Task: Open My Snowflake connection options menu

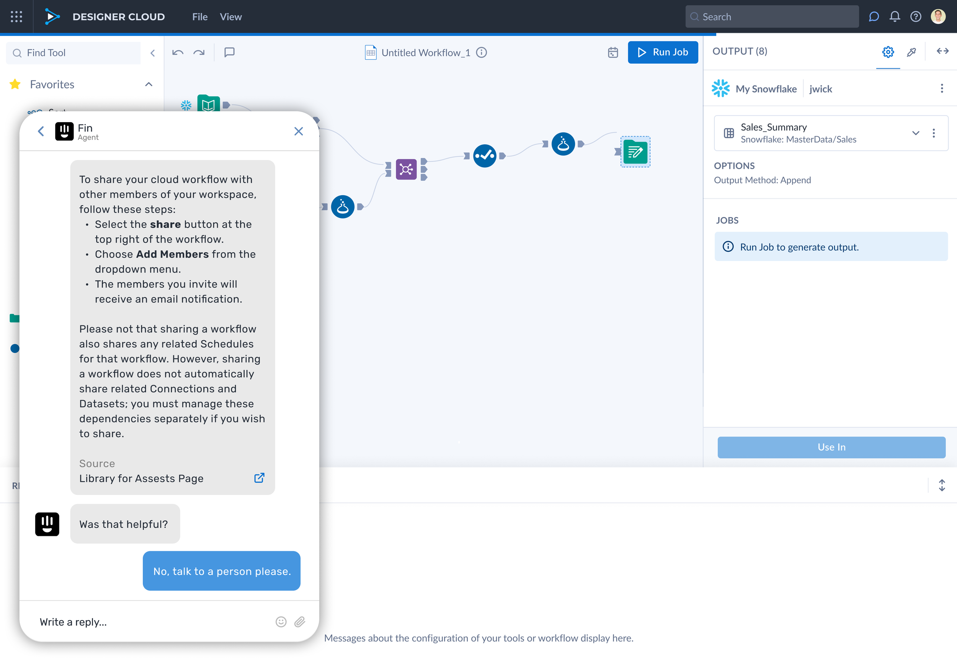Action: coord(941,89)
